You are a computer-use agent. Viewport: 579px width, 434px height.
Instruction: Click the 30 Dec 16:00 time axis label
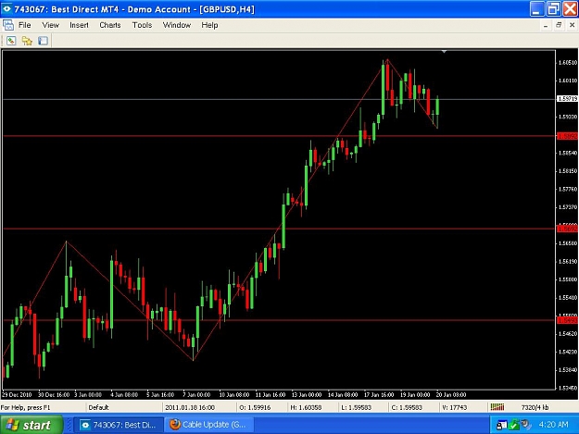tap(54, 394)
